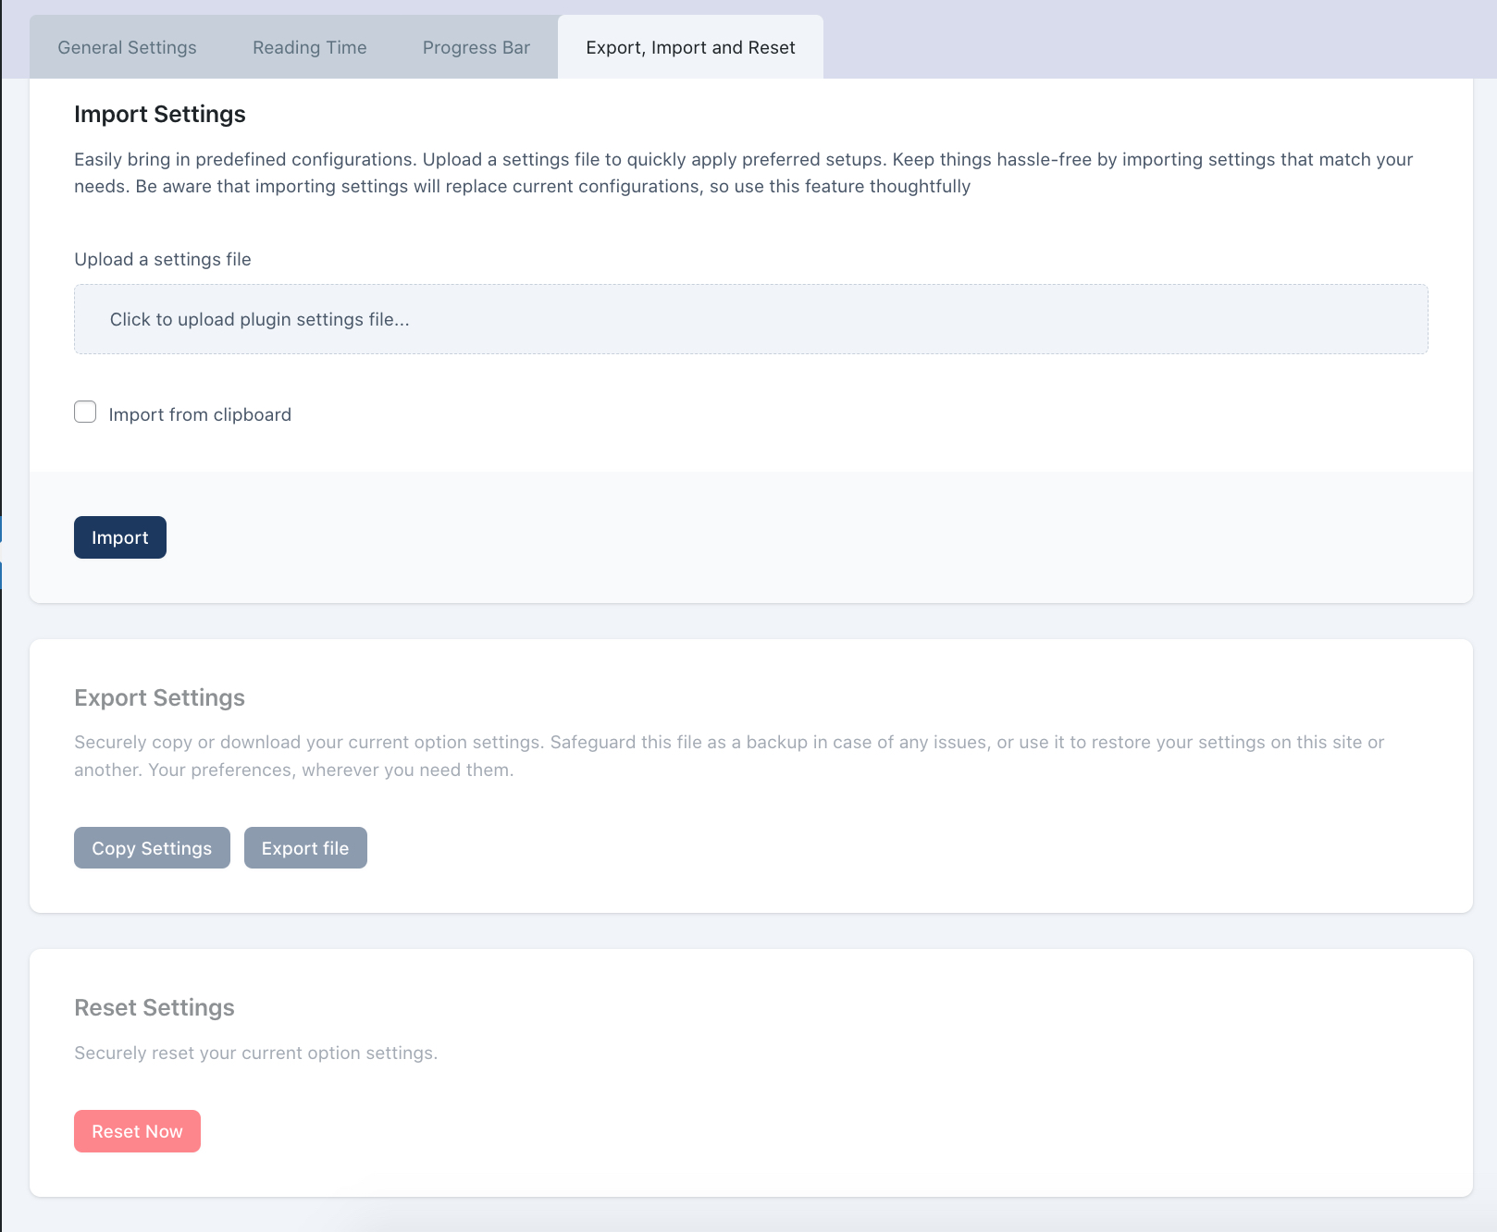Click the Export Settings heading
This screenshot has width=1497, height=1232.
click(x=159, y=697)
